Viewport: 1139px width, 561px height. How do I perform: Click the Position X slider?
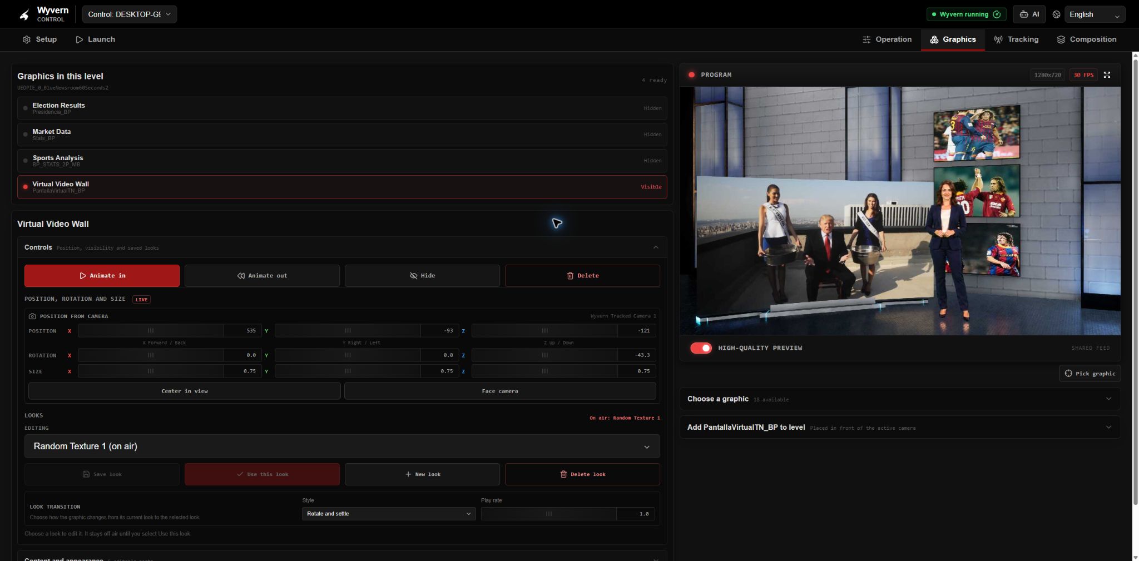(151, 331)
